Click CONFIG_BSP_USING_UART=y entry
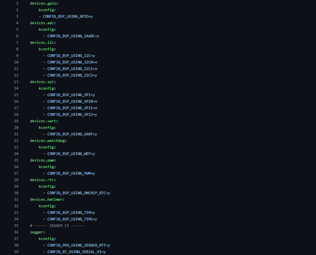Image resolution: width=316 pixels, height=255 pixels. 72,134
